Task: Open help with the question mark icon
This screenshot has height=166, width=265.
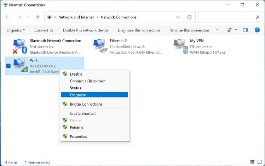Action: [x=257, y=30]
